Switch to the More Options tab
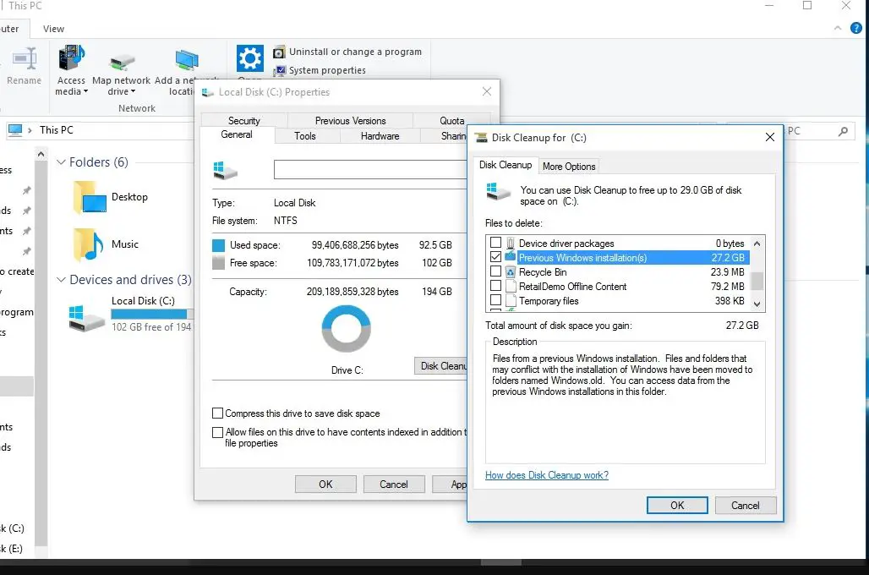The height and width of the screenshot is (575, 869). (x=568, y=166)
